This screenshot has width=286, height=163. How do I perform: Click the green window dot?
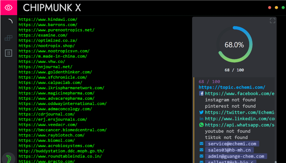click(x=283, y=8)
